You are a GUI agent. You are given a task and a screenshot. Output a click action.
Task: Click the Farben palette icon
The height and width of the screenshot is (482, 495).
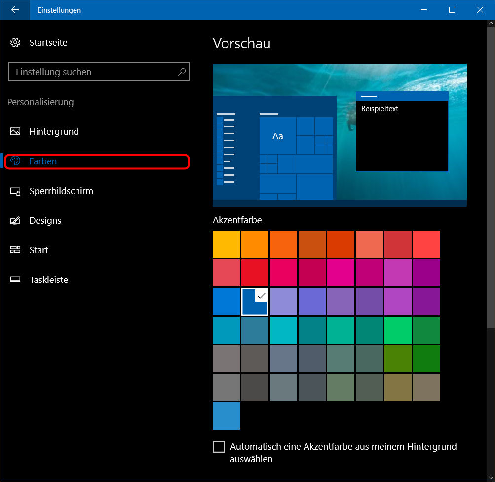click(15, 161)
